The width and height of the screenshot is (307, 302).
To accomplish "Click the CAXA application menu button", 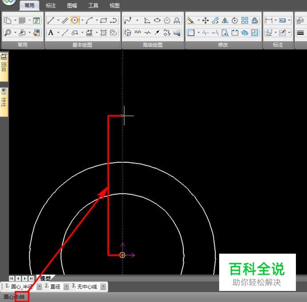I will [9, 2].
